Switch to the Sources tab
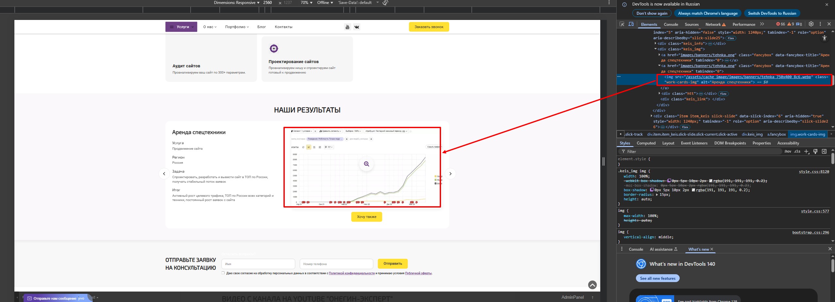Screen dimensions: 835x302 click(692, 25)
